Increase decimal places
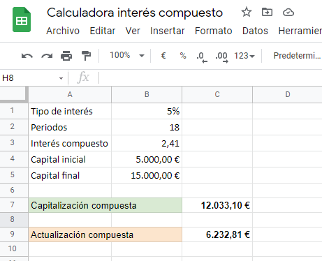 pos(221,57)
